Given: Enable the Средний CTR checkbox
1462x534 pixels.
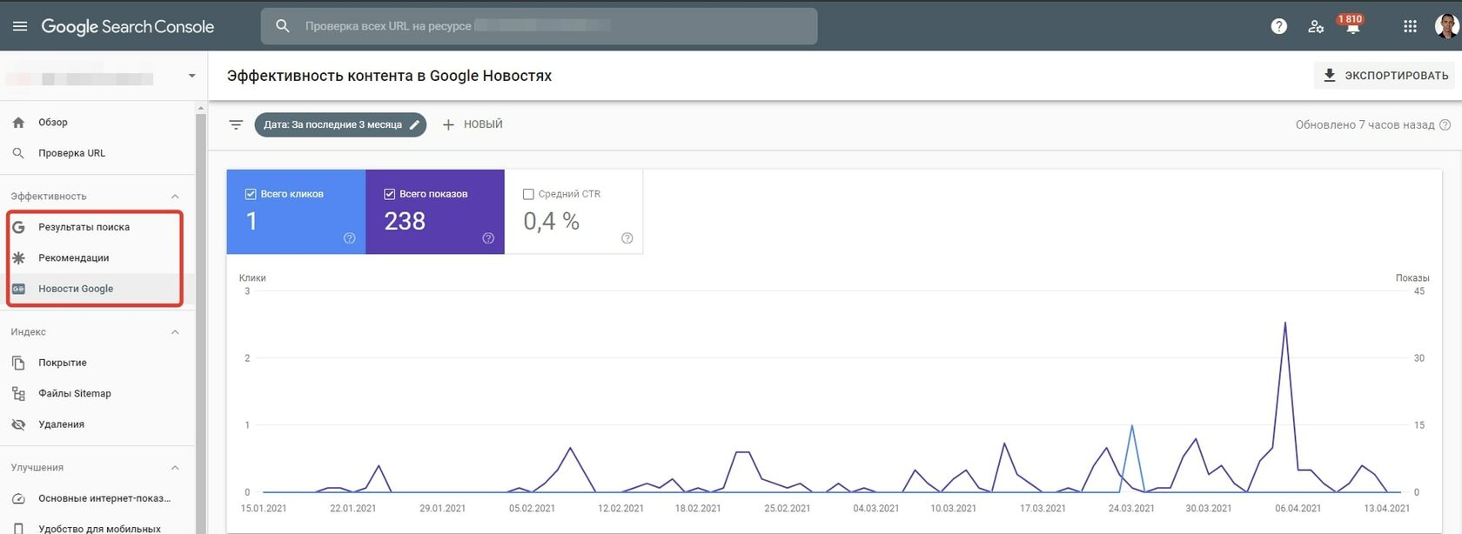Looking at the screenshot, I should [528, 194].
